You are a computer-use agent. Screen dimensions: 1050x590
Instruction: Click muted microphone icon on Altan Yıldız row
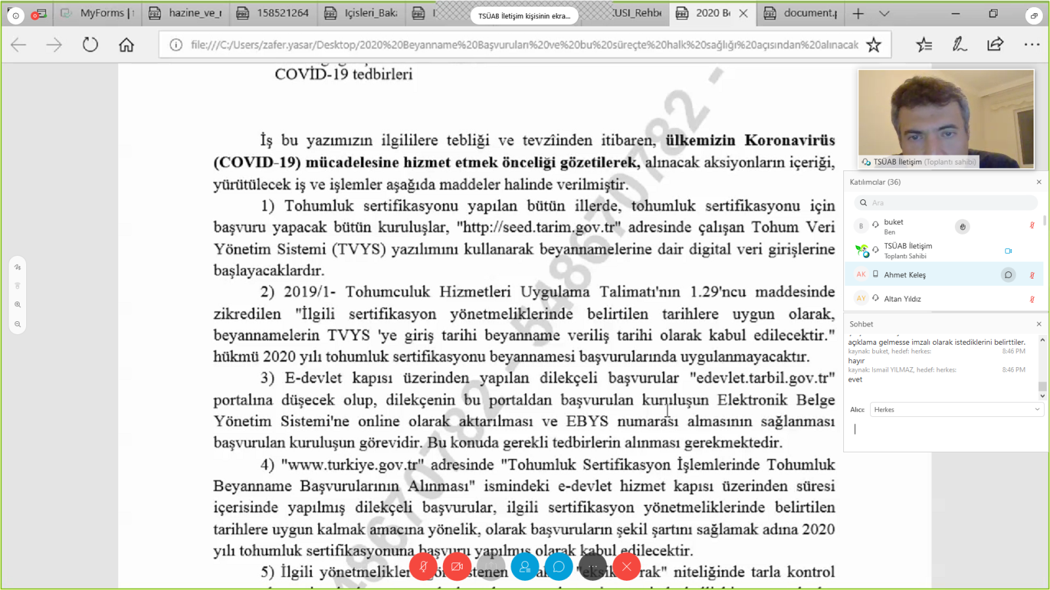(x=1032, y=299)
